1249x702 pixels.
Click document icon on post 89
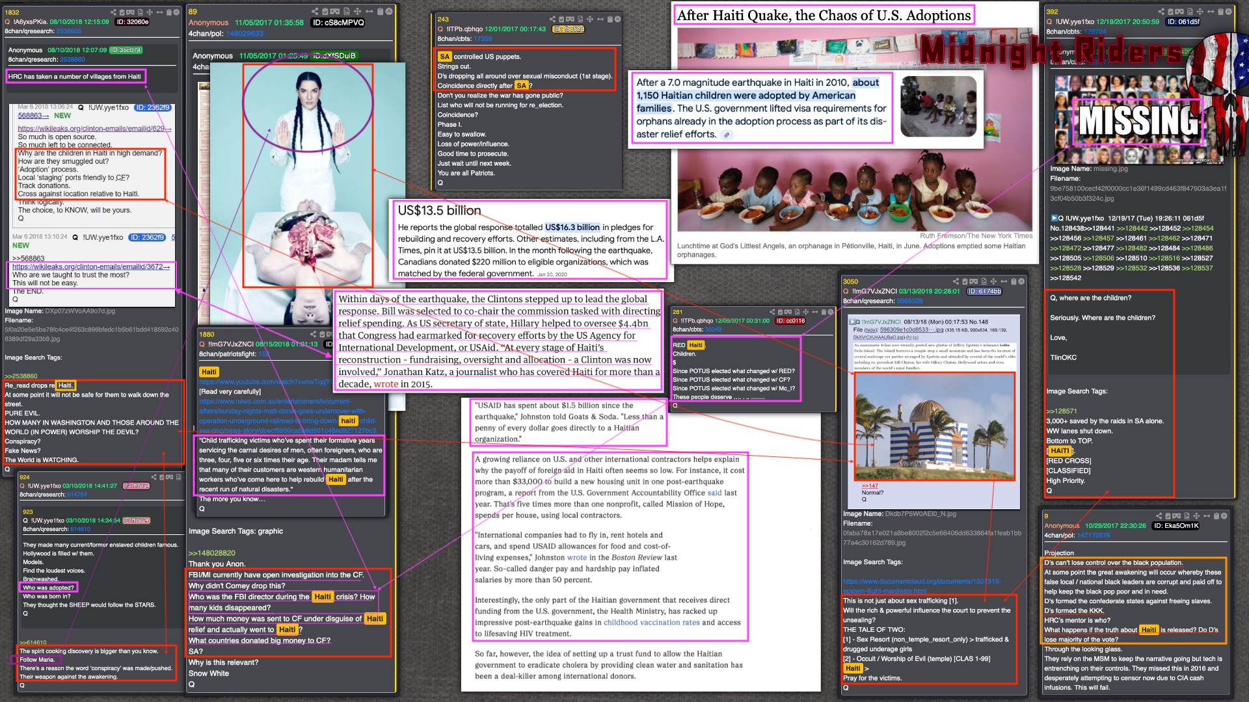347,12
